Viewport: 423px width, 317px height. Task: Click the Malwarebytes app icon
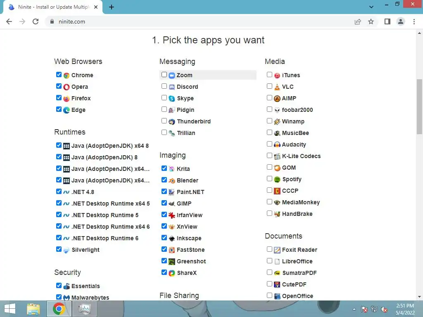pyautogui.click(x=67, y=298)
